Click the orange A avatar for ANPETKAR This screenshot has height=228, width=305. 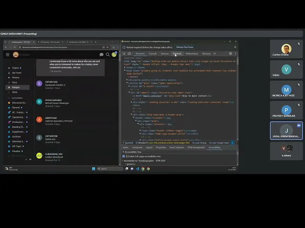39,120
